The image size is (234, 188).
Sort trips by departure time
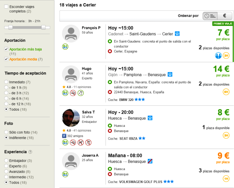click(x=210, y=16)
